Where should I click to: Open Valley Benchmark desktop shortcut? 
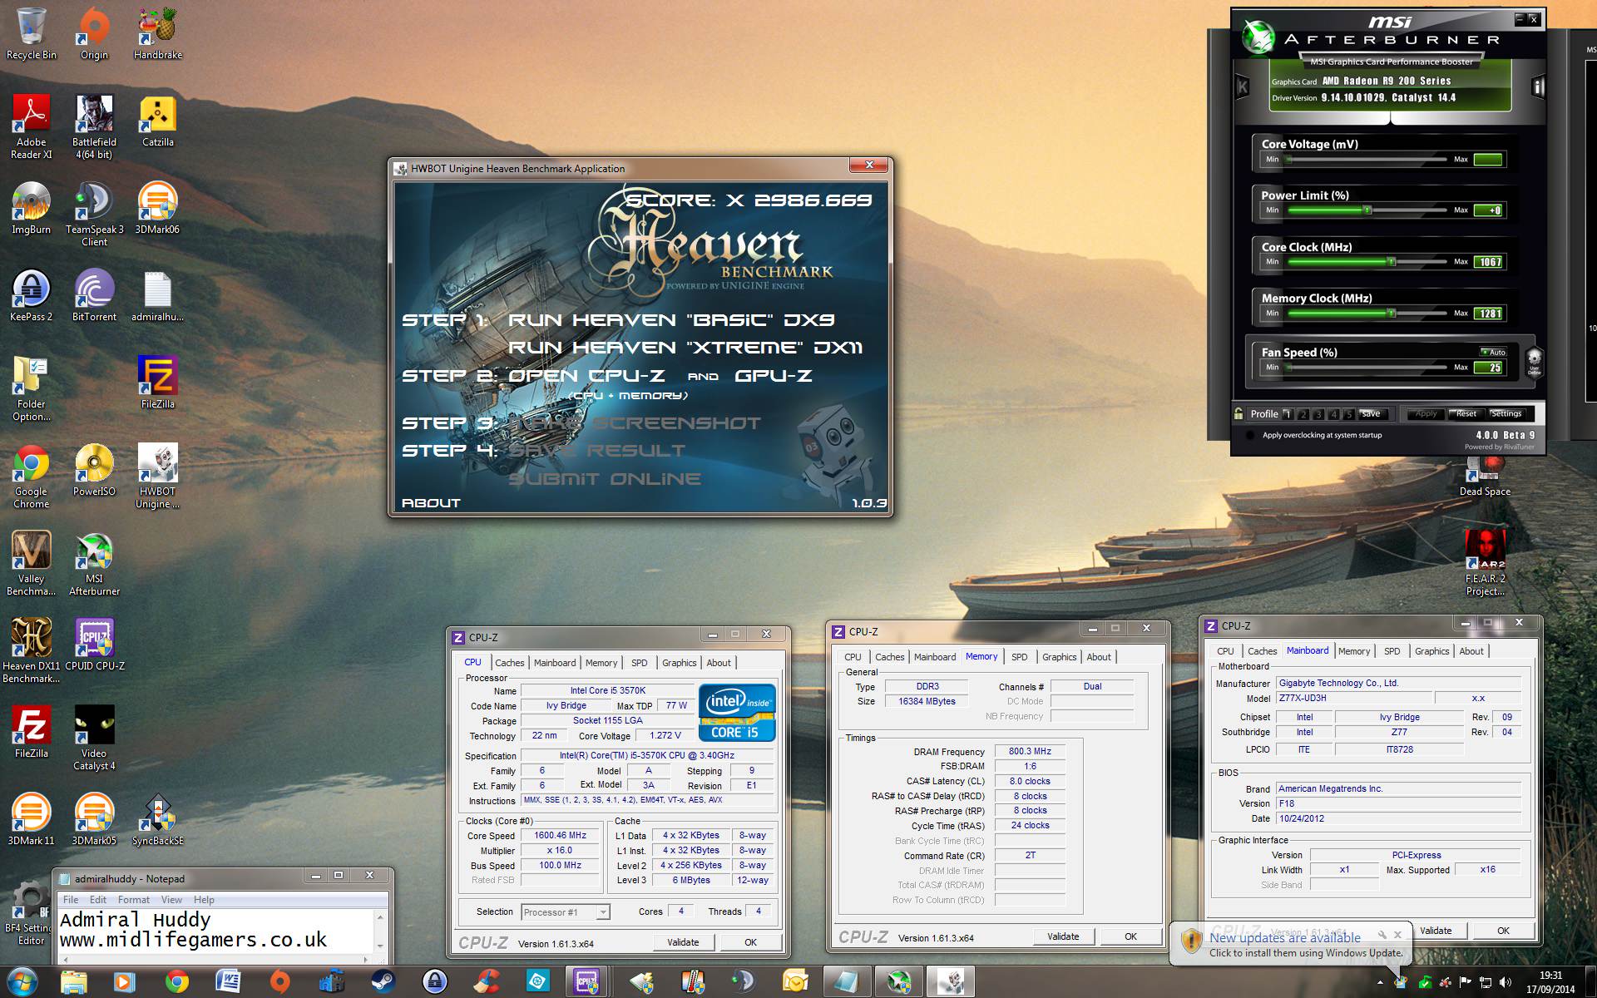pyautogui.click(x=31, y=563)
